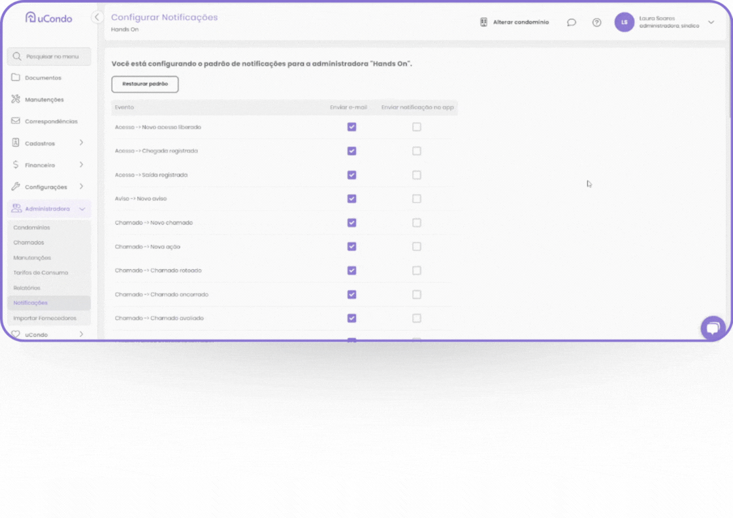Viewport: 733px width, 518px height.
Task: Uncheck email for Novo acesso liberado
Action: (x=351, y=127)
